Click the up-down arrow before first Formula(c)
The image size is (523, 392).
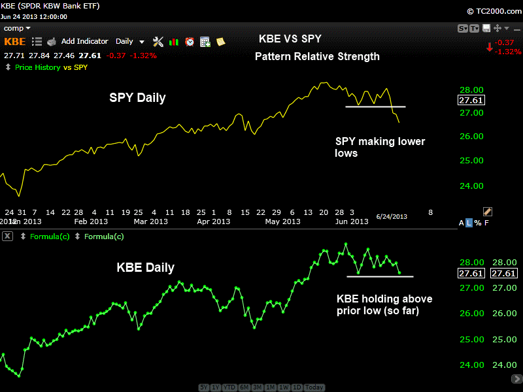coord(23,237)
